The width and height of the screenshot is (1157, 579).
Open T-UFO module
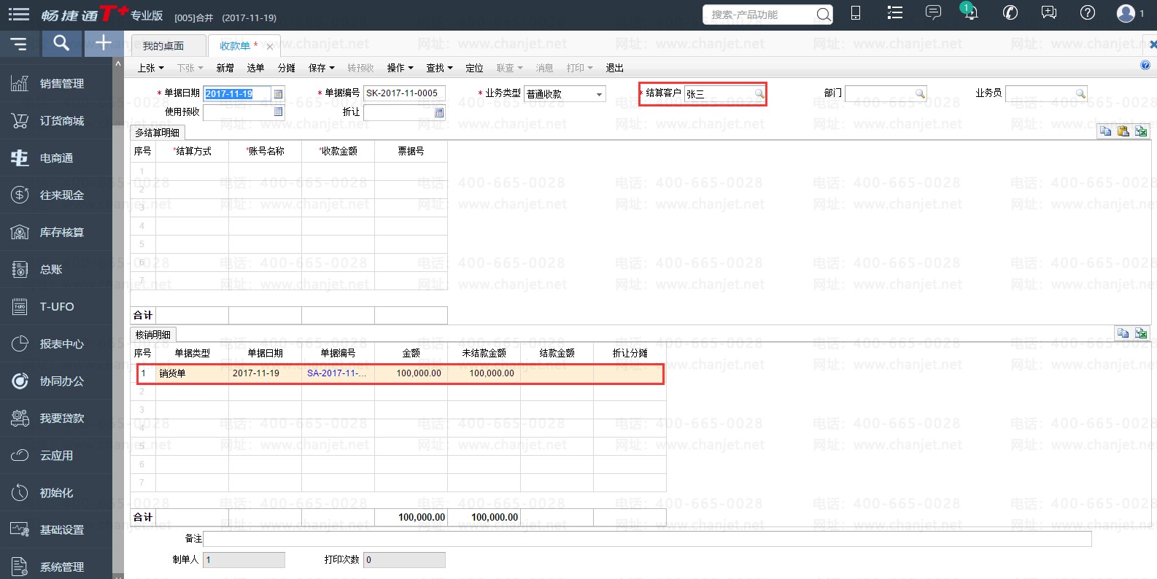[56, 307]
